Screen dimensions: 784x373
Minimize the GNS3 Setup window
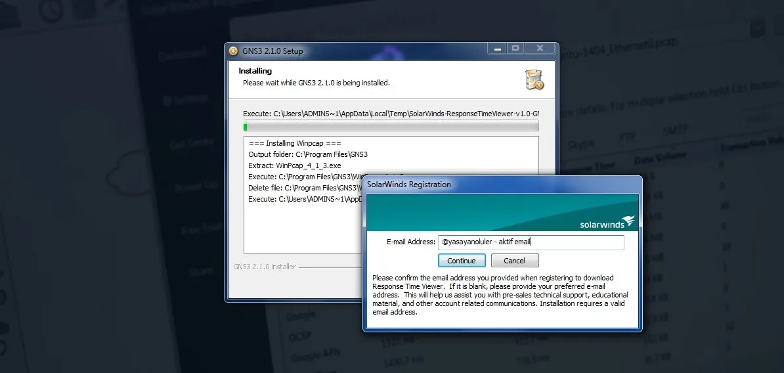pos(497,49)
